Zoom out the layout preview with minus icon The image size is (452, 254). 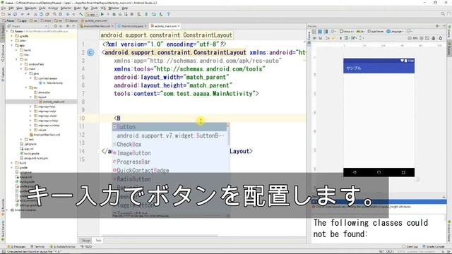(x=410, y=38)
